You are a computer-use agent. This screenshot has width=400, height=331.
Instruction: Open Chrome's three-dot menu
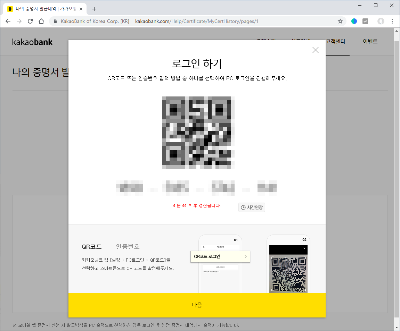coord(392,21)
